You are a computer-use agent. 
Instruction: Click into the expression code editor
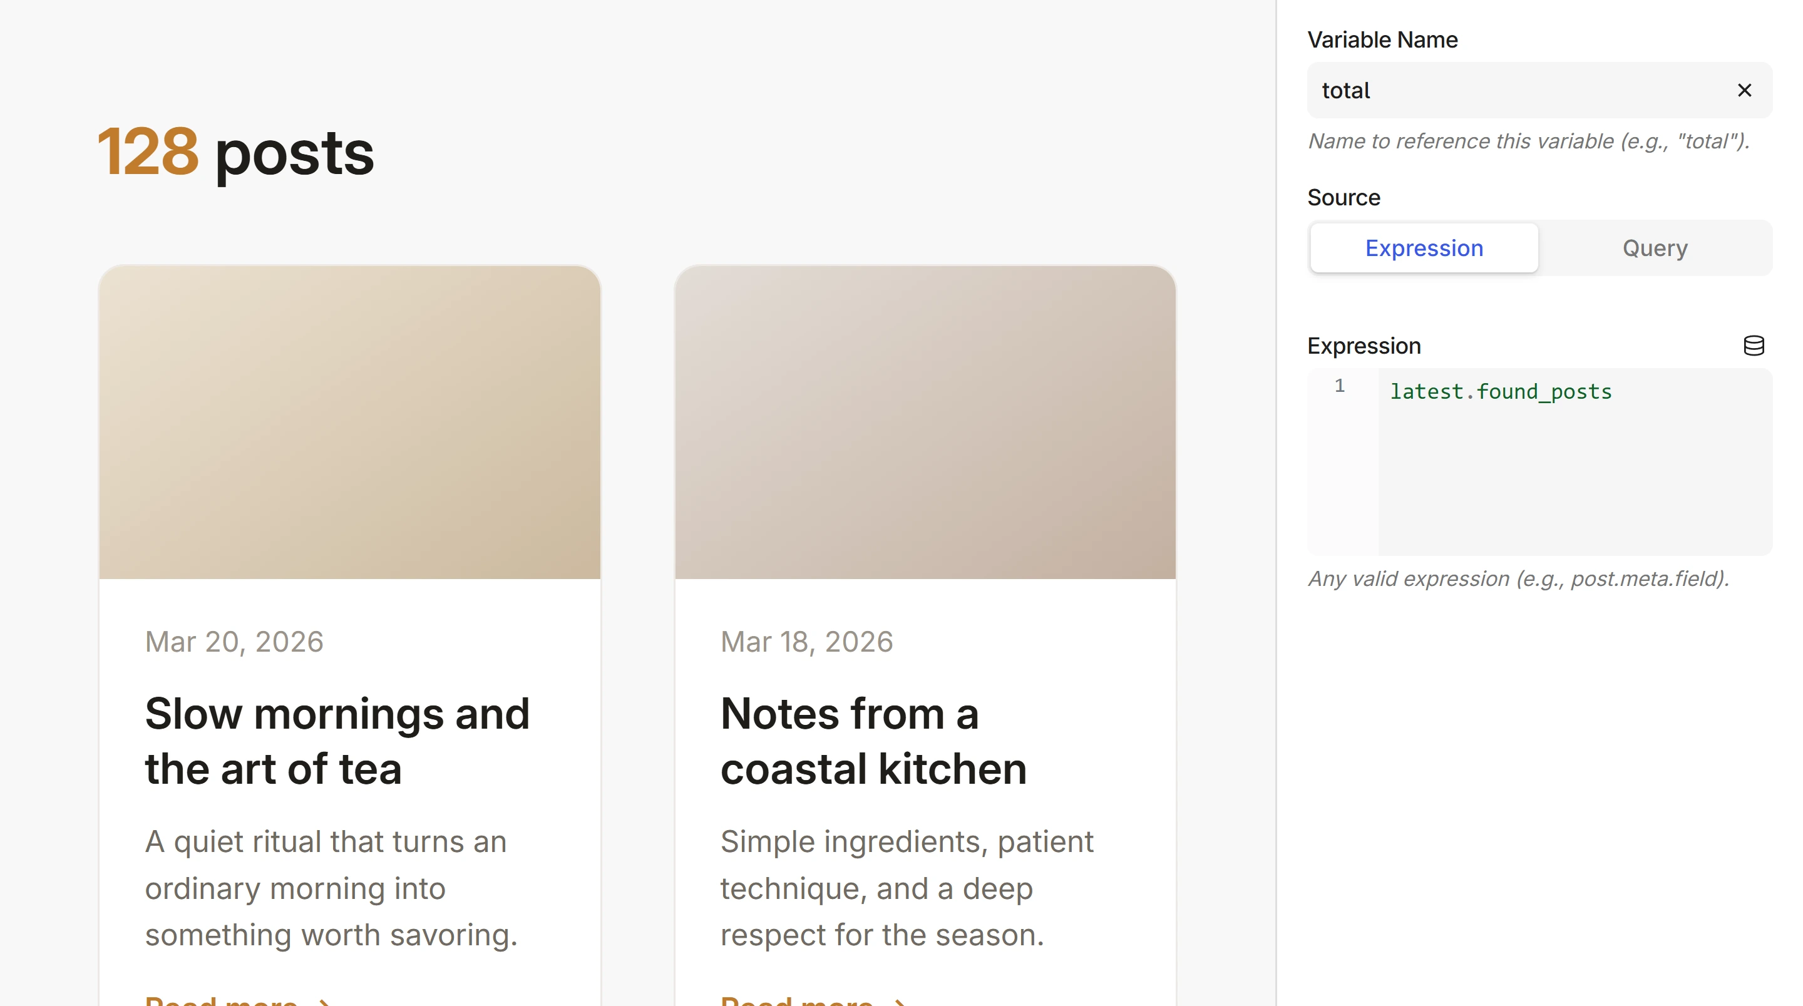1575,462
